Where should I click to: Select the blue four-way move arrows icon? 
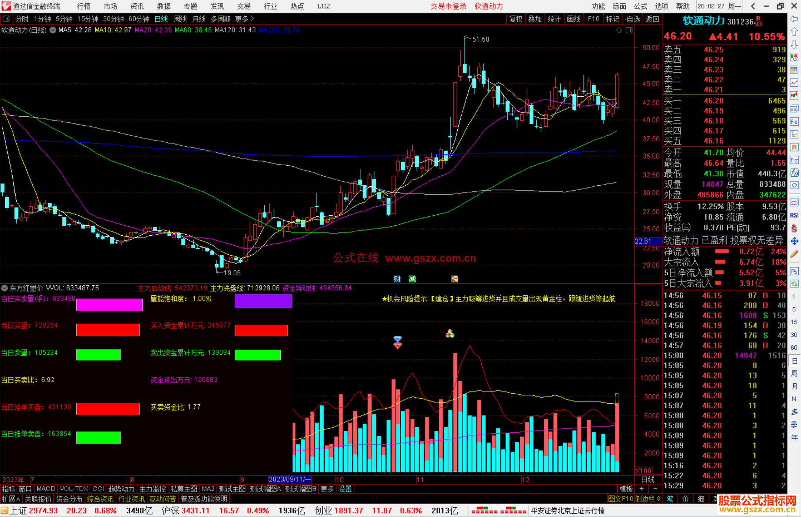pyautogui.click(x=794, y=241)
